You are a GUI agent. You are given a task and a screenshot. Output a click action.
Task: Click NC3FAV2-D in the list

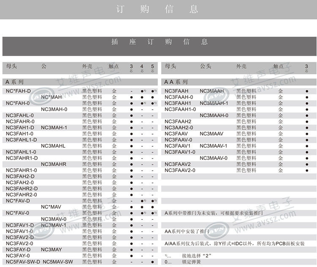pyautogui.click(x=20, y=237)
